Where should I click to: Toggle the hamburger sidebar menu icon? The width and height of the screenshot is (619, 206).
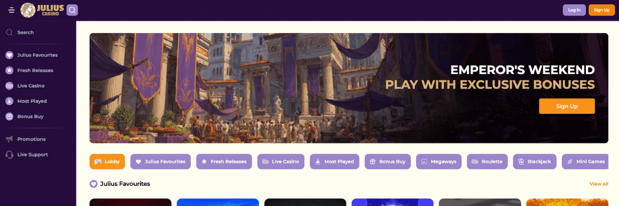11,10
